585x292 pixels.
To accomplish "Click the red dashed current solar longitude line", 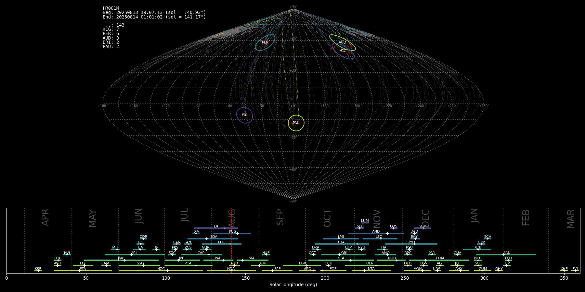I will point(231,240).
